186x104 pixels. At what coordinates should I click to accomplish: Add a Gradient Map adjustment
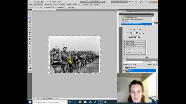click(139, 38)
